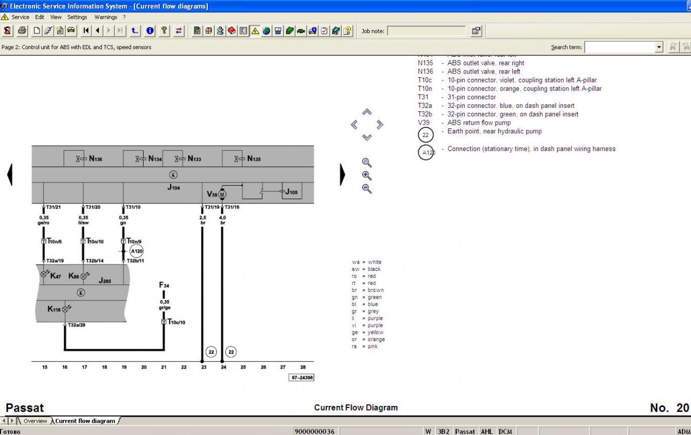Click the red exit icon in toolbar
This screenshot has width=691, height=435.
(8, 31)
